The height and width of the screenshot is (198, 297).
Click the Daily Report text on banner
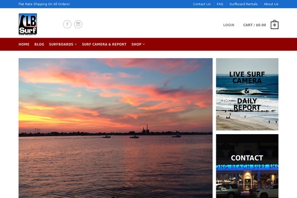(x=247, y=104)
